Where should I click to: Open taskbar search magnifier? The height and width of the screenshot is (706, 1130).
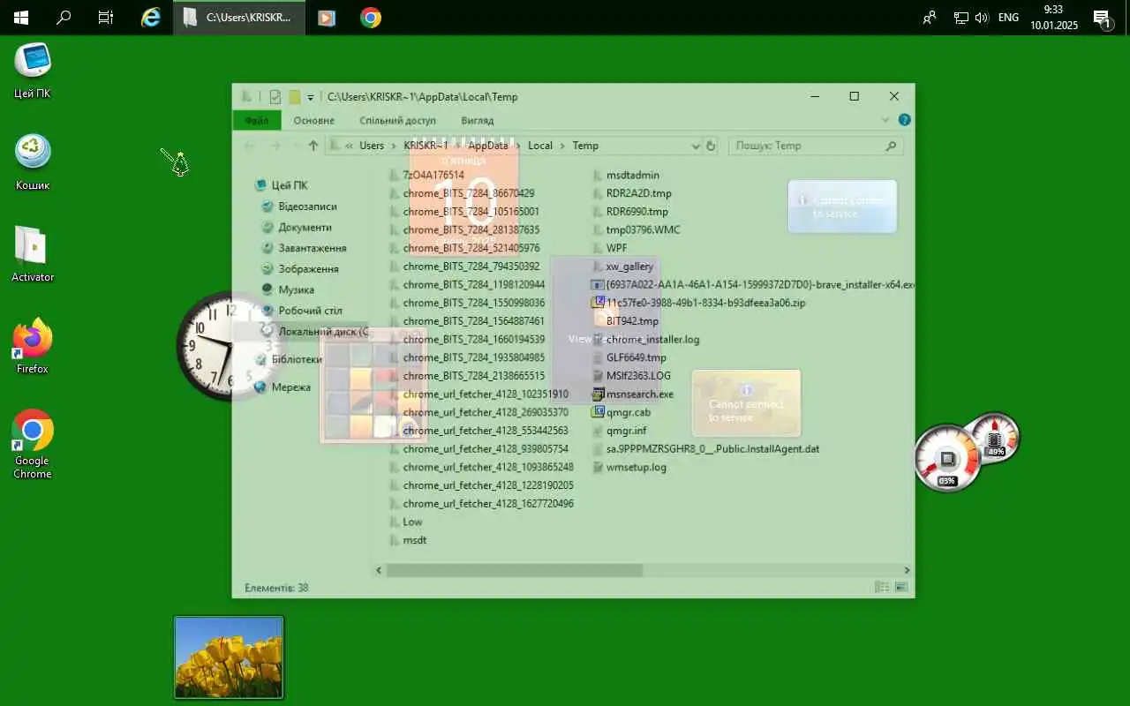[x=64, y=18]
